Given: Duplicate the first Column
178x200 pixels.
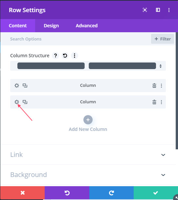Looking at the screenshot, I should tap(25, 86).
